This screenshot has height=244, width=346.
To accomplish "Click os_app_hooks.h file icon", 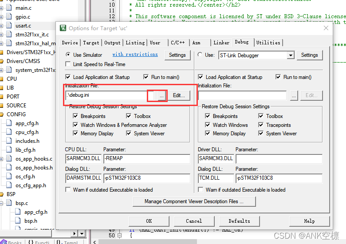I will pos(9,167).
